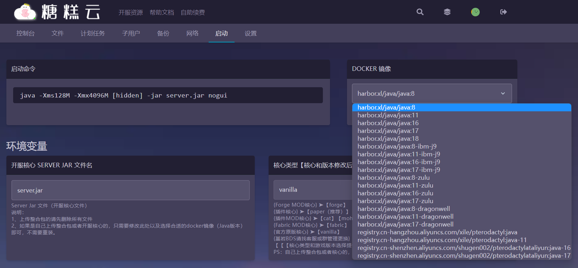The image size is (578, 268).
Task: Click the logout arrow icon
Action: pyautogui.click(x=503, y=12)
